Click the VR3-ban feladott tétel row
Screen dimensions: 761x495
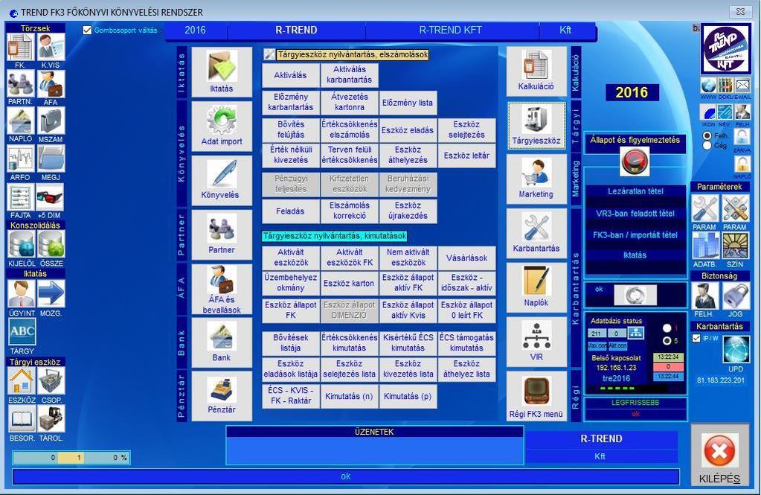click(635, 213)
